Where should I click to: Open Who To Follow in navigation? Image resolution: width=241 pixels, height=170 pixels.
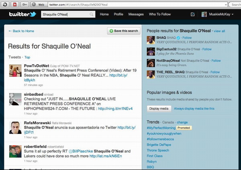click(160, 14)
